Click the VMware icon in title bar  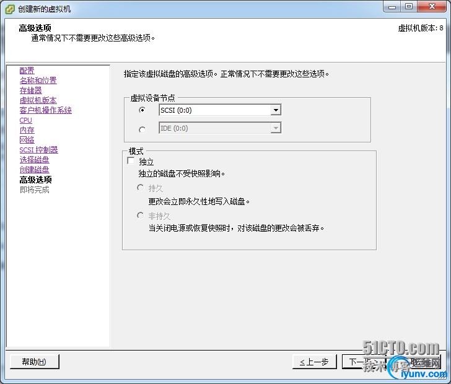(x=10, y=9)
